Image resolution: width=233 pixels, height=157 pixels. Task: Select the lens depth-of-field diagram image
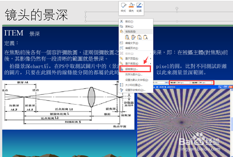68,105
